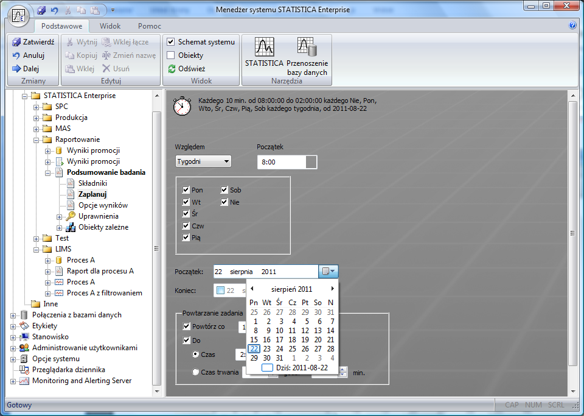The image size is (584, 416).
Task: Click Połączenia z bazami danych icon
Action: 24,315
